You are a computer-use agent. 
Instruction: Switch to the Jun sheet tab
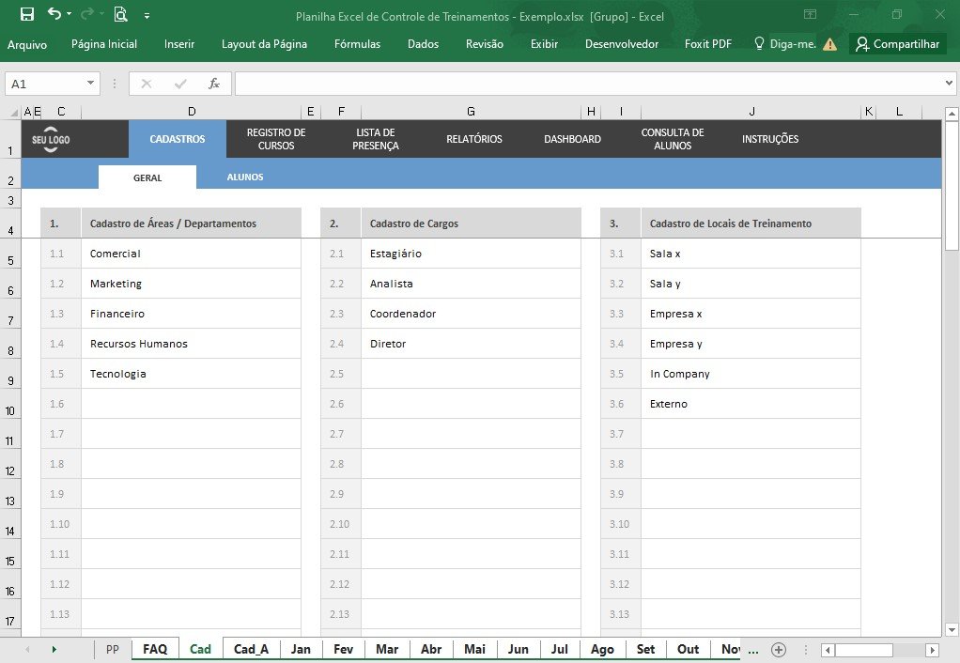(x=518, y=650)
